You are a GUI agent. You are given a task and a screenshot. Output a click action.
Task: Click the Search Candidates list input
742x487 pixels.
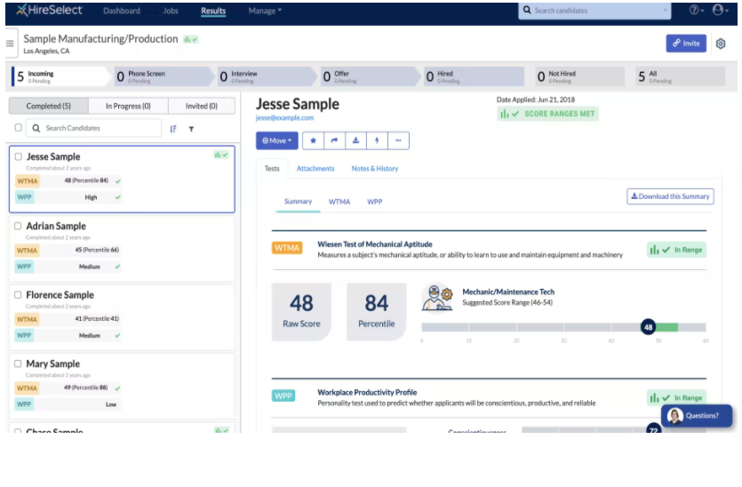[x=93, y=128]
